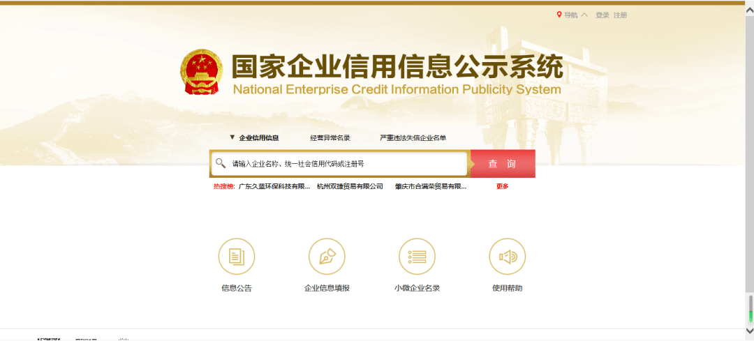
Task: Switch to the 严重违法失信企业名单 tab
Action: pos(413,138)
